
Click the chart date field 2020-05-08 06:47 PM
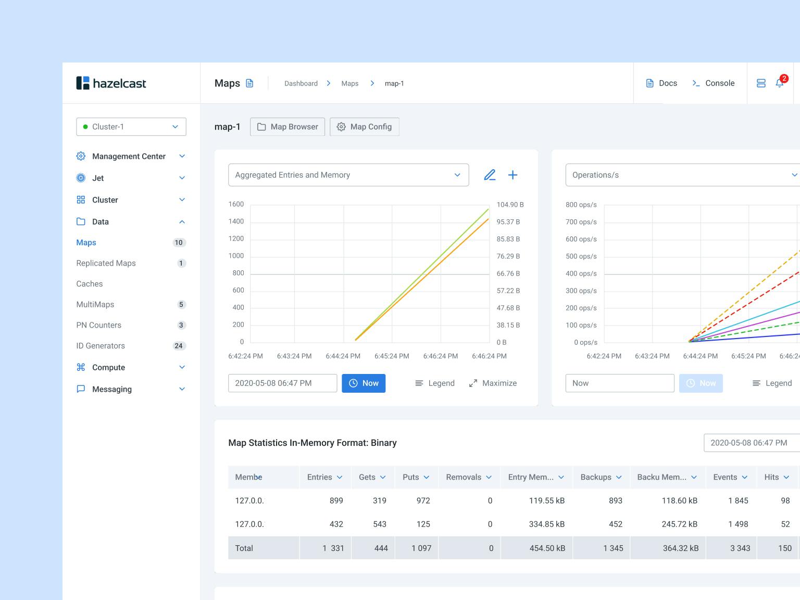click(283, 383)
